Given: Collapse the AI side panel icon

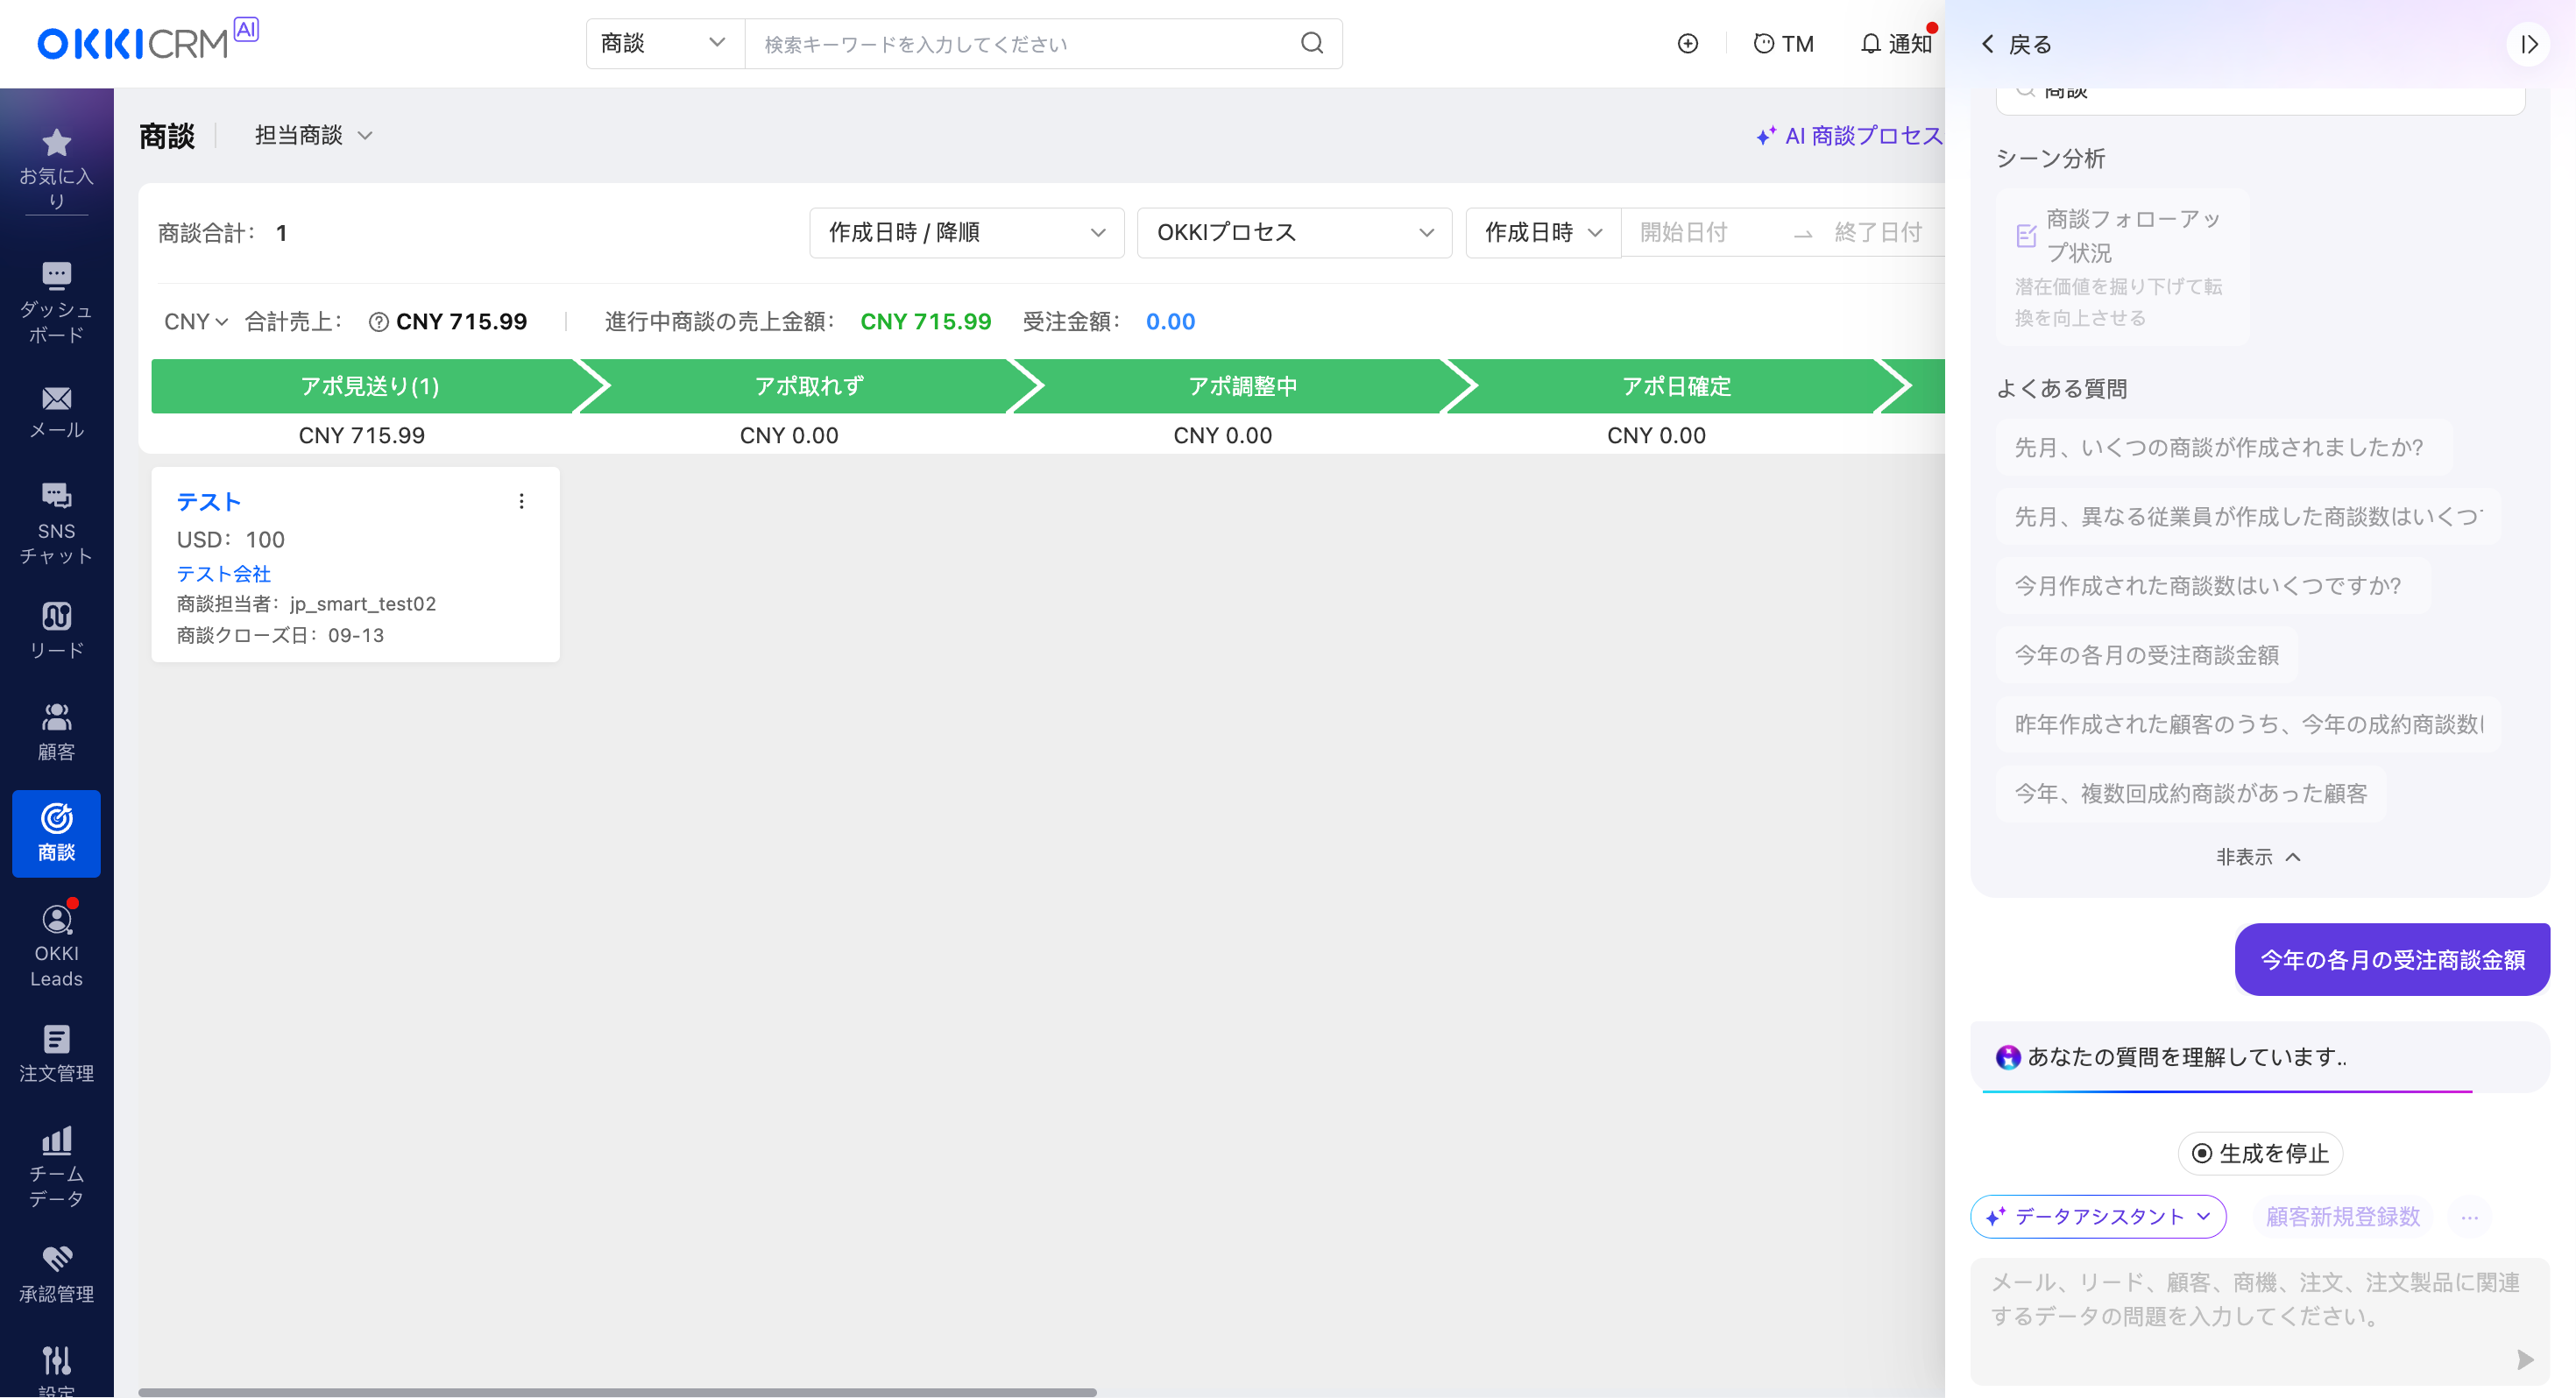Looking at the screenshot, I should click(x=2528, y=44).
